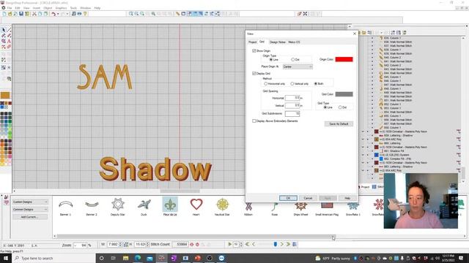Click the heart icon beside the design library

(x=7, y=202)
